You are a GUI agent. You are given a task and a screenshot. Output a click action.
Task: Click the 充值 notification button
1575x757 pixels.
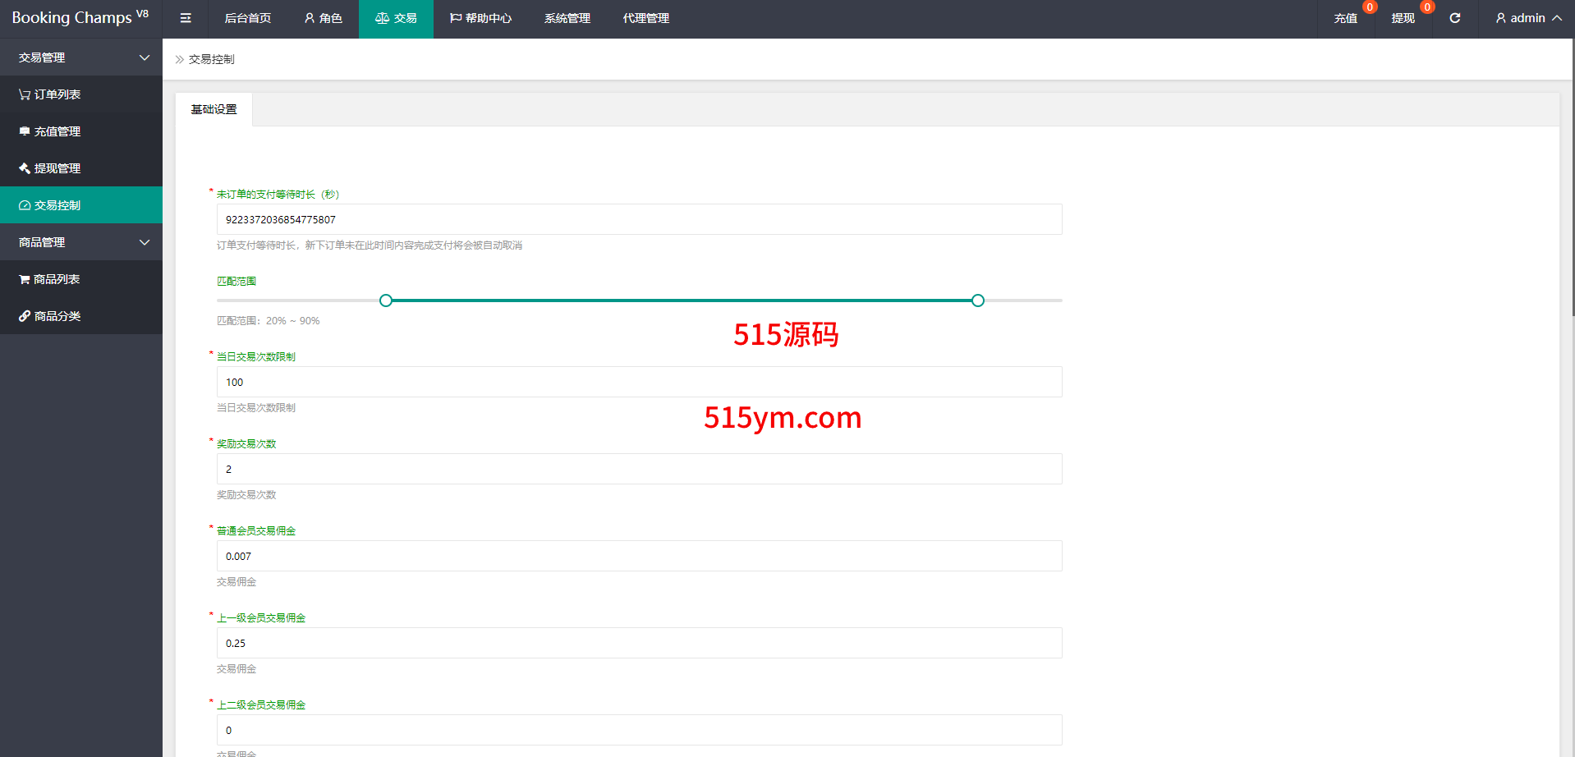point(1345,18)
